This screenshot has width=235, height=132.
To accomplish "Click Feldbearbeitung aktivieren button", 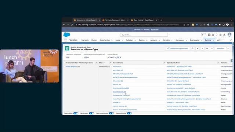I will point(177,48).
